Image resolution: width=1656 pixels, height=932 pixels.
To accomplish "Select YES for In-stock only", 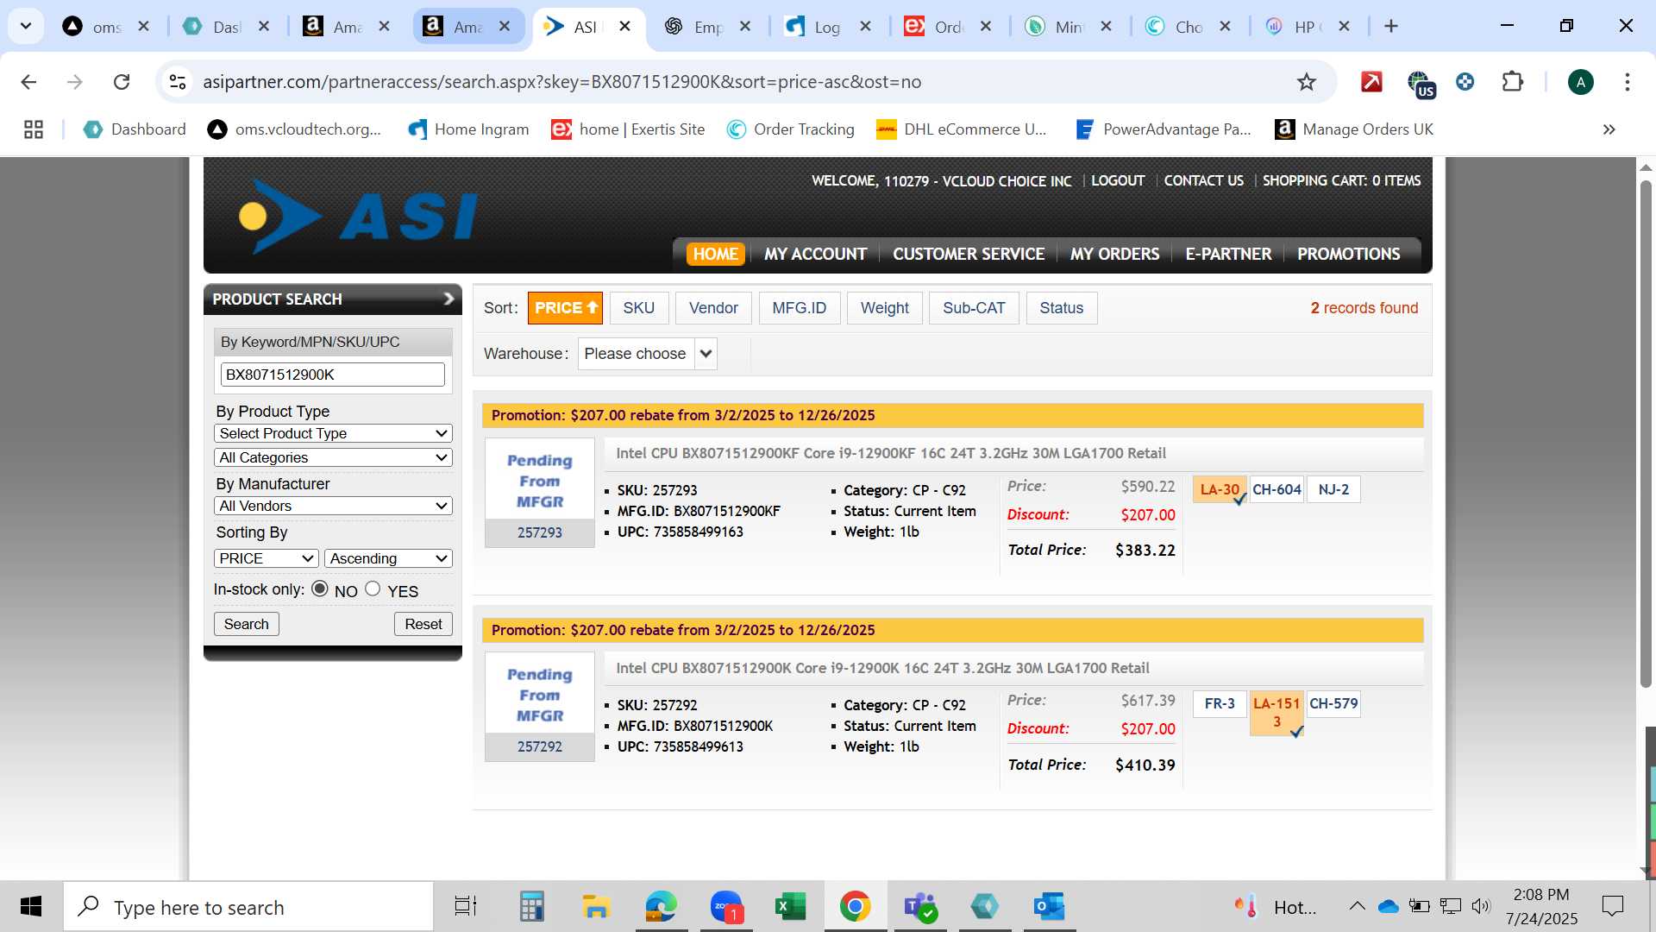I will click(x=373, y=589).
